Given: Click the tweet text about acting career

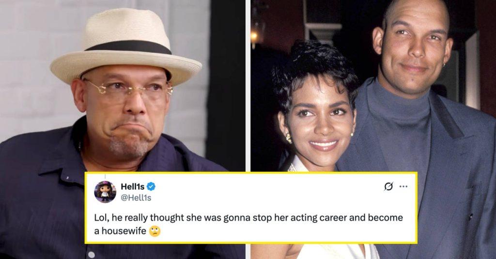Looking at the screenshot, I should [248, 224].
